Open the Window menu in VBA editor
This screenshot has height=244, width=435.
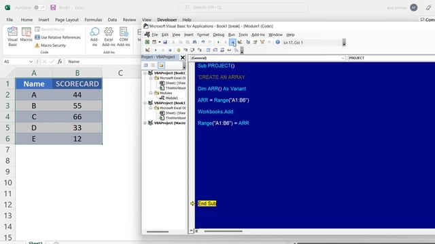click(x=275, y=35)
